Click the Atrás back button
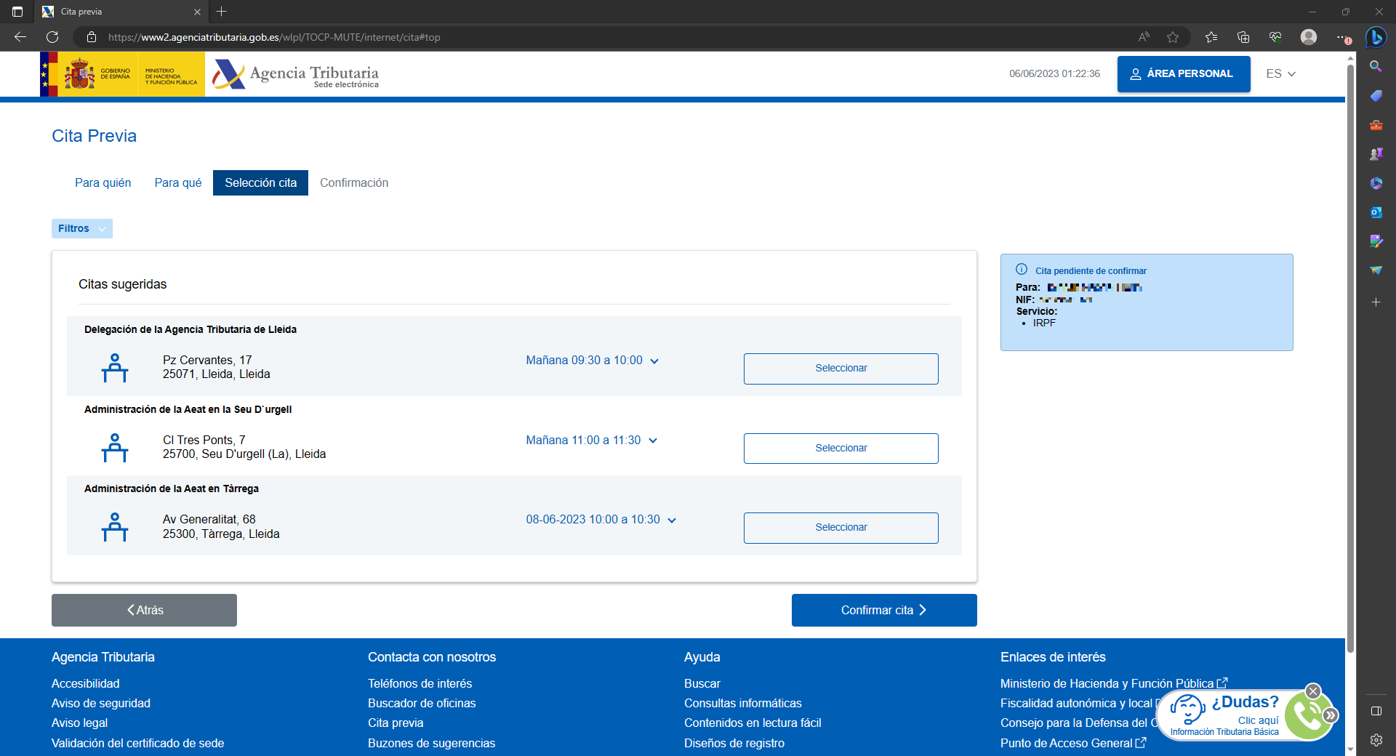This screenshot has width=1396, height=756. (144, 610)
